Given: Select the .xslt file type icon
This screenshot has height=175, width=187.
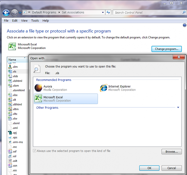Looking at the screenshot, I should (10, 161).
